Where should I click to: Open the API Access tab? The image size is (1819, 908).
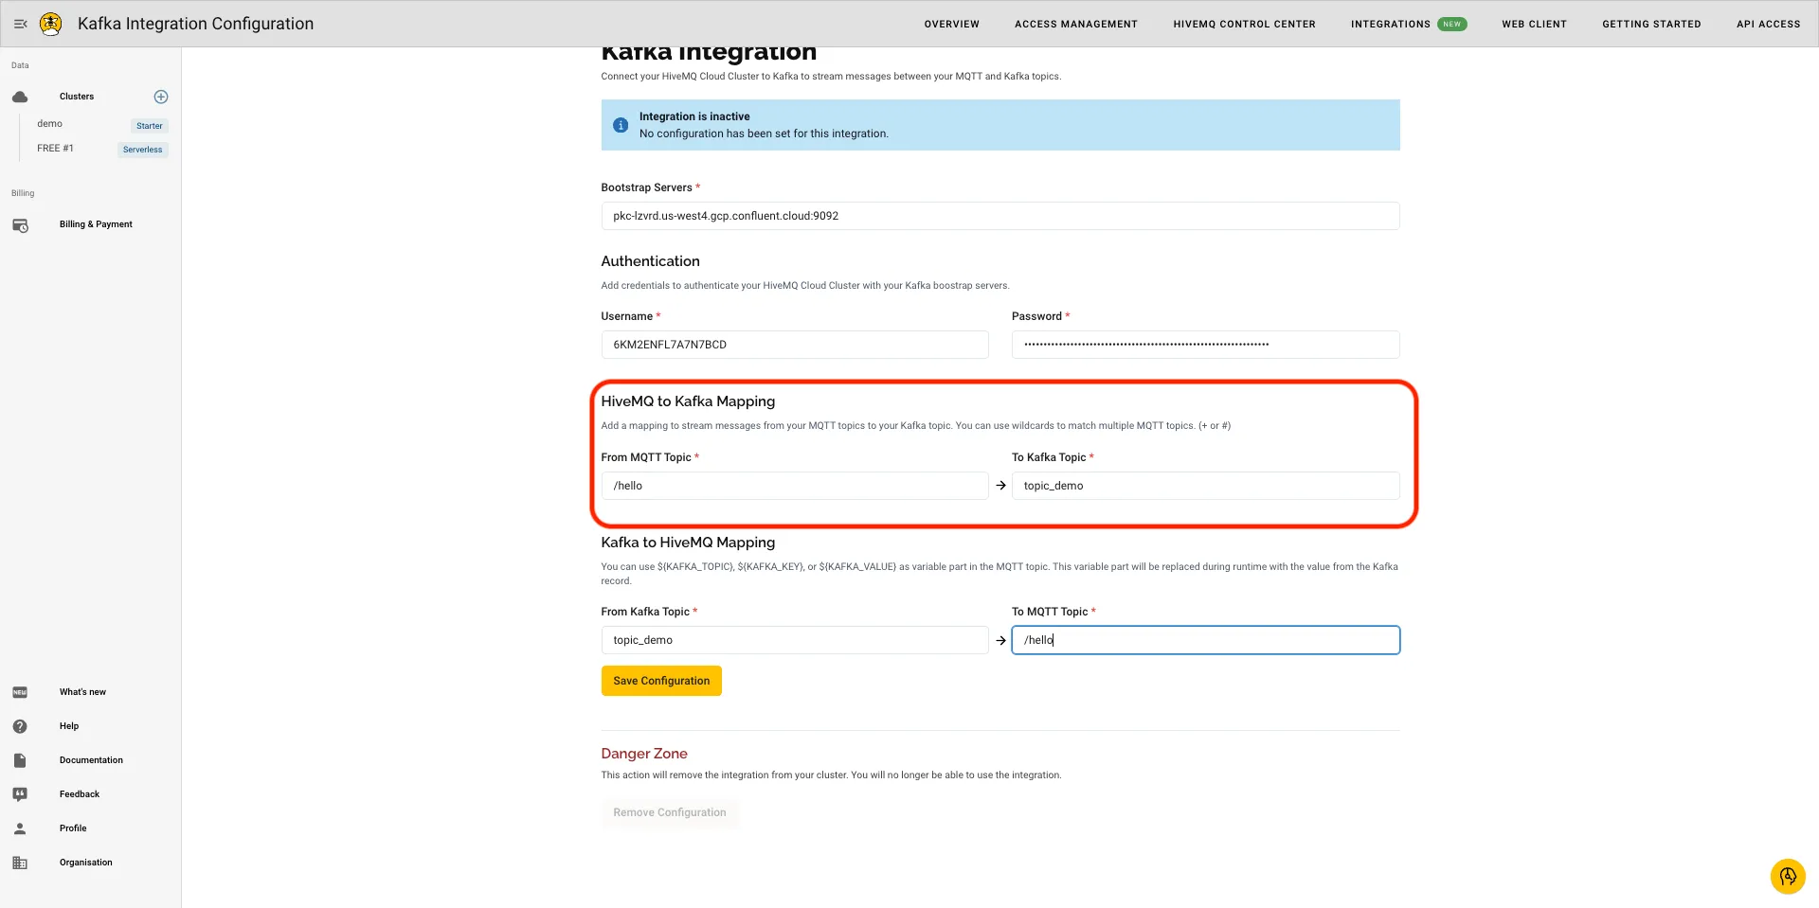coord(1768,25)
